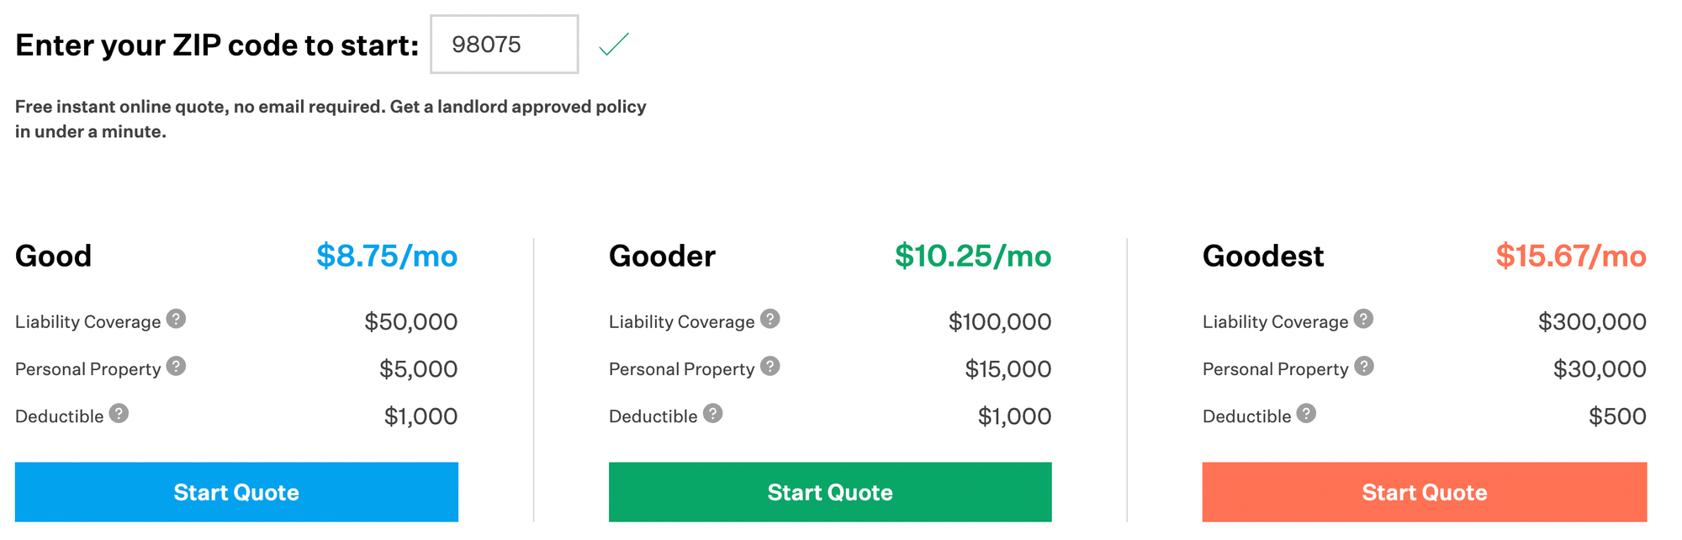Click the Goodest plan Liability Coverage help icon
The image size is (1682, 540).
point(1365,319)
